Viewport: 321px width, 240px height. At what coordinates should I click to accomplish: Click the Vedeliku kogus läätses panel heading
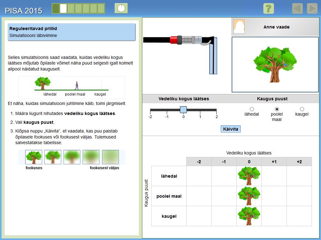pyautogui.click(x=184, y=99)
